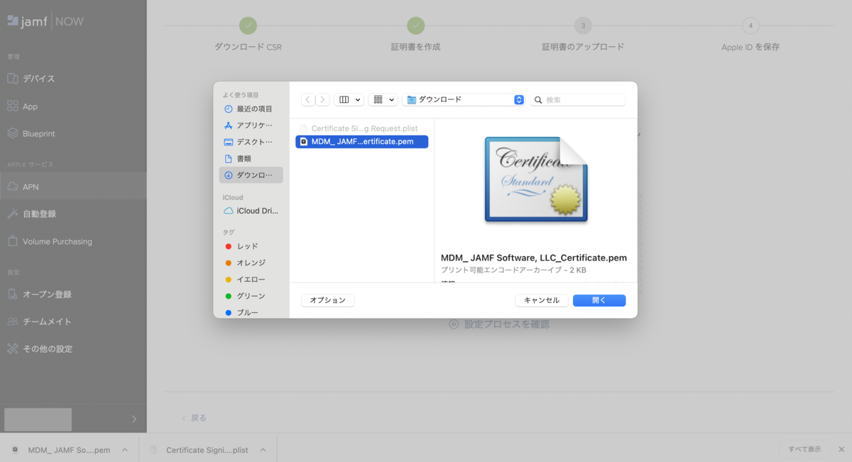
Task: Select 最近の項目 in Finder sidebar
Action: 251,109
